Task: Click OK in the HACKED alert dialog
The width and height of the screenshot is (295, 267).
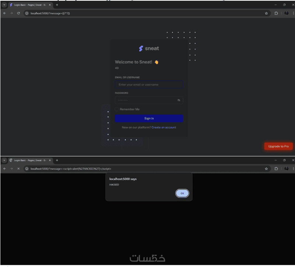Action: [182, 193]
